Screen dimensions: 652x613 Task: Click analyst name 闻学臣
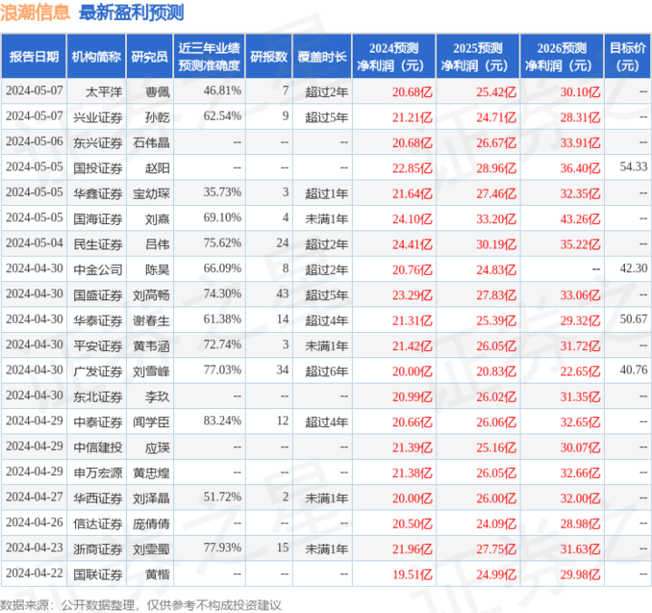pyautogui.click(x=151, y=422)
